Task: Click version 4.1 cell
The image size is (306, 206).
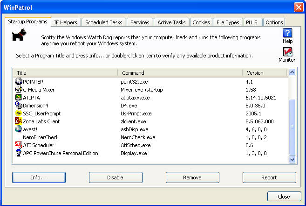Action: pyautogui.click(x=249, y=82)
